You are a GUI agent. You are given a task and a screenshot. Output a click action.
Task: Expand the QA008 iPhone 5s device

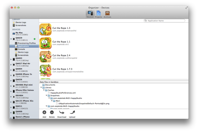coord(11,75)
